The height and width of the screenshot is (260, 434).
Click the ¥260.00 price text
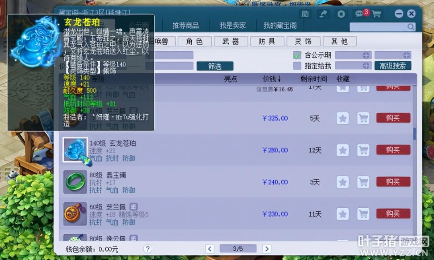coord(275,150)
